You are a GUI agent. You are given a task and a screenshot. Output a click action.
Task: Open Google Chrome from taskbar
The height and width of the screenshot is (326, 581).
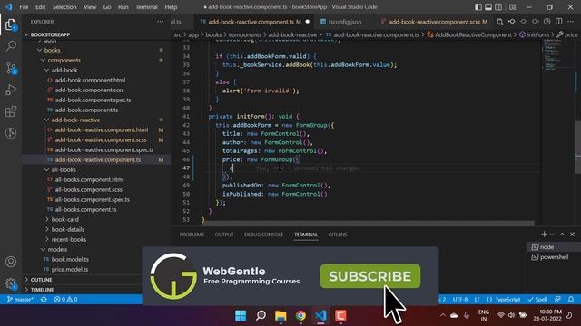[300, 316]
